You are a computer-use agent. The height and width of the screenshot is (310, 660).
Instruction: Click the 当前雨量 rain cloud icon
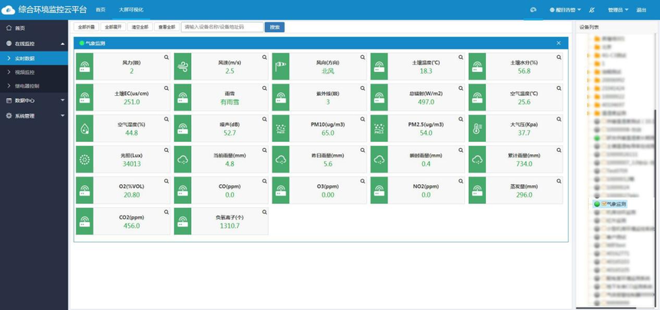[x=183, y=160]
